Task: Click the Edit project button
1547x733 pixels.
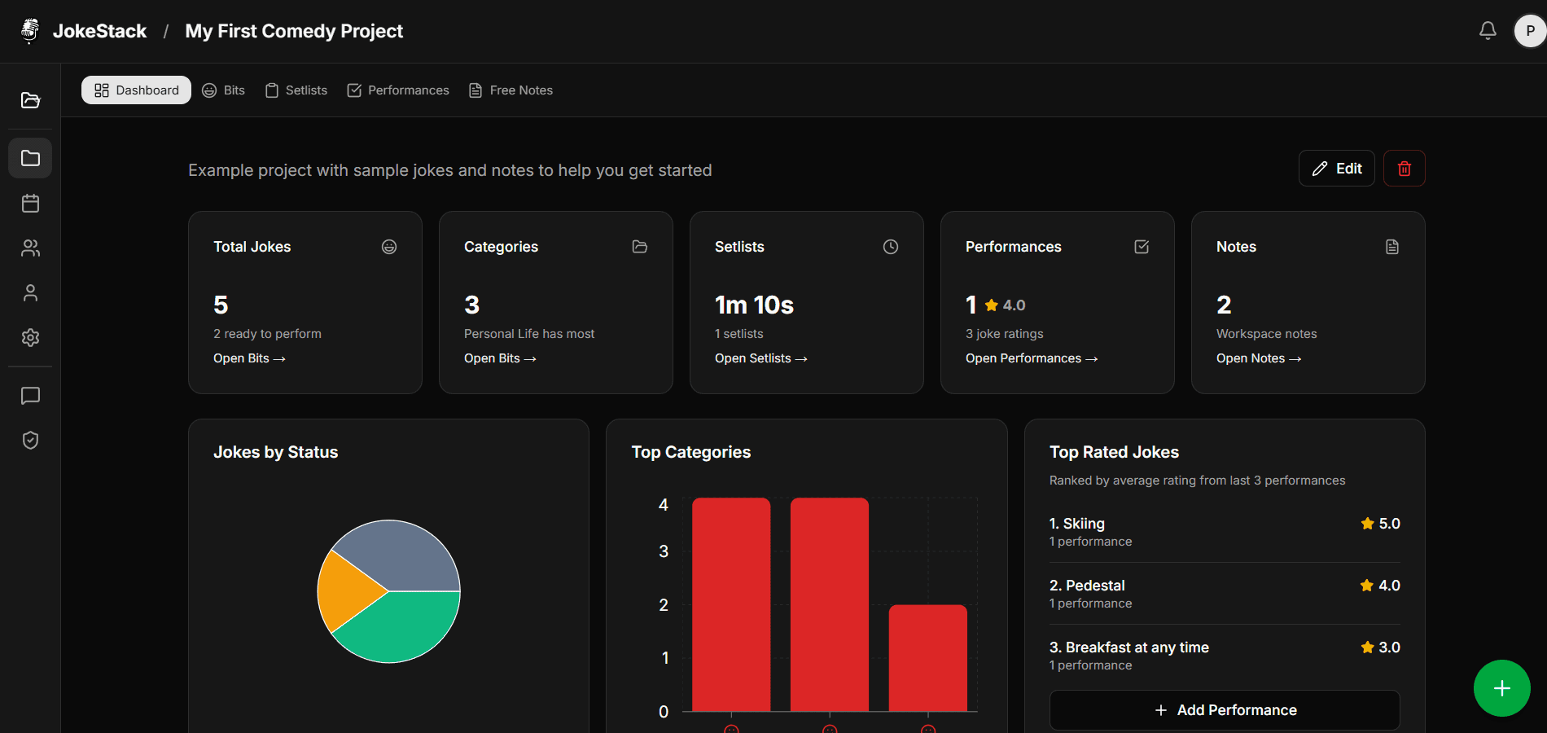Action: pos(1337,169)
